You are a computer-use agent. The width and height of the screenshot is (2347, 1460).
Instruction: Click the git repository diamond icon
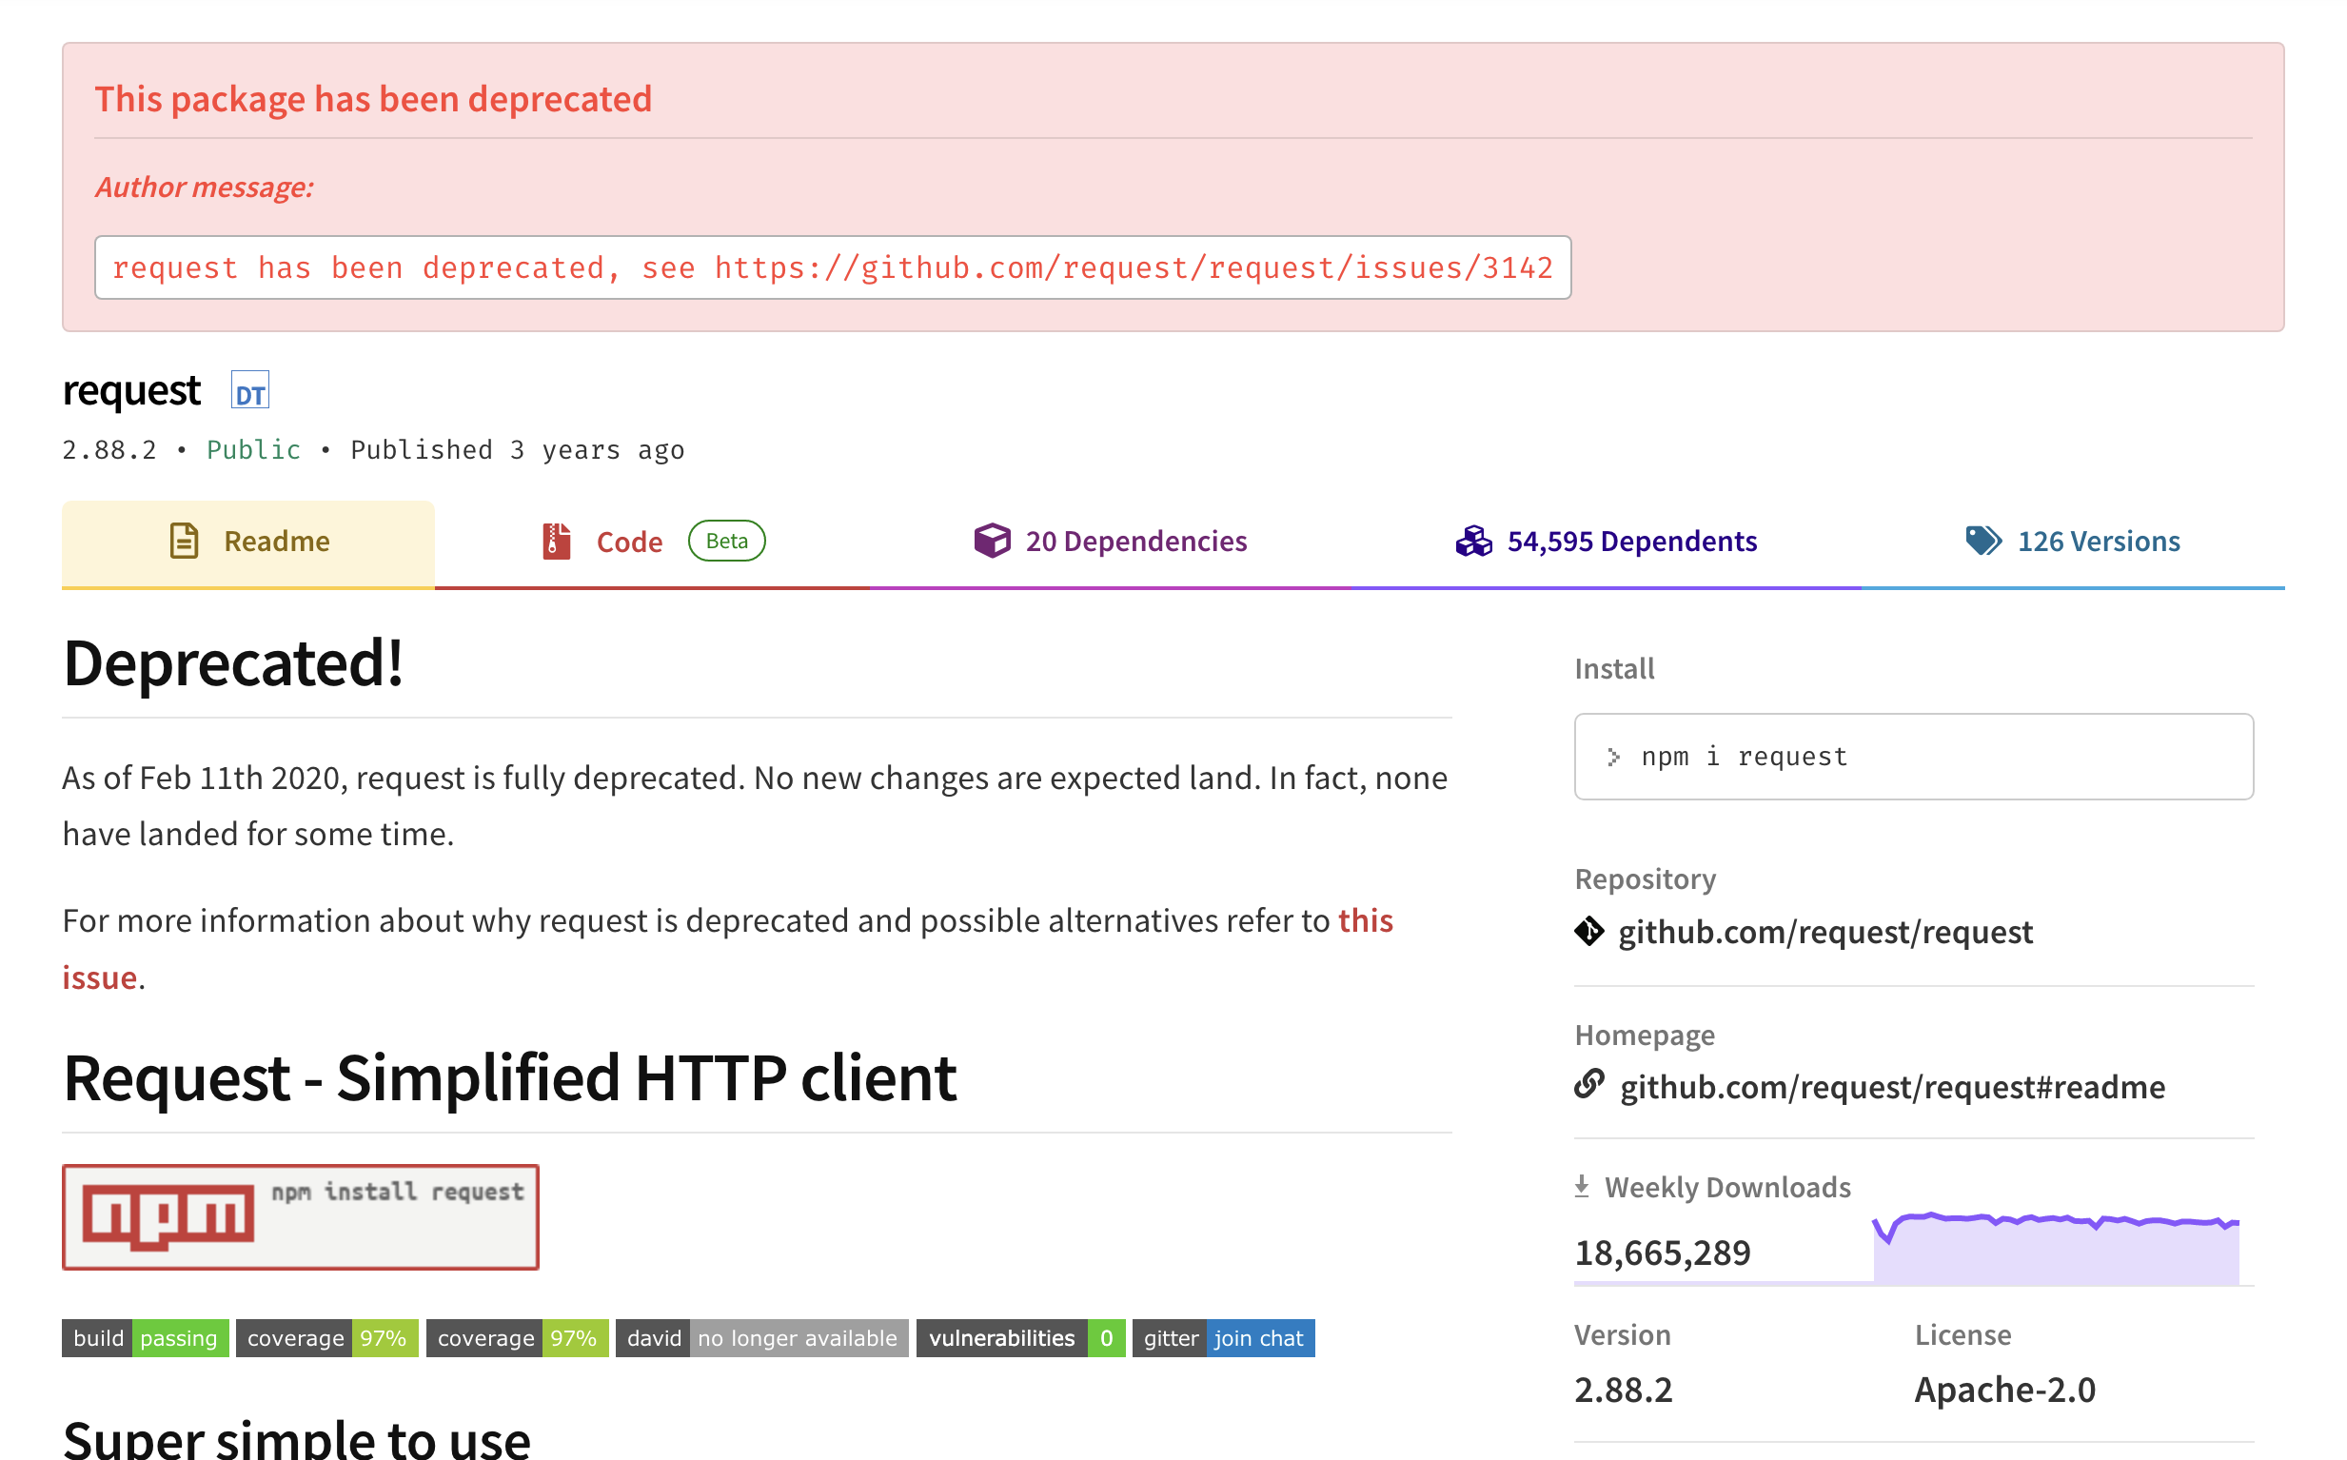(1589, 932)
